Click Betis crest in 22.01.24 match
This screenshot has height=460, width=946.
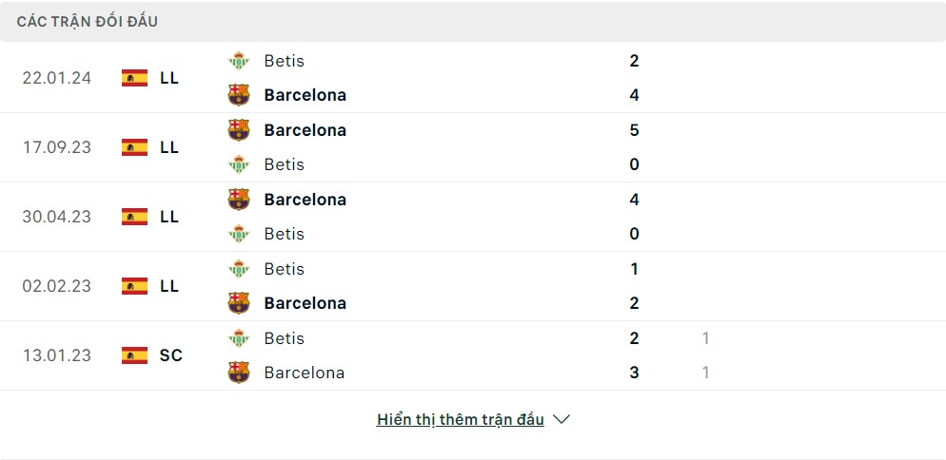click(x=238, y=61)
